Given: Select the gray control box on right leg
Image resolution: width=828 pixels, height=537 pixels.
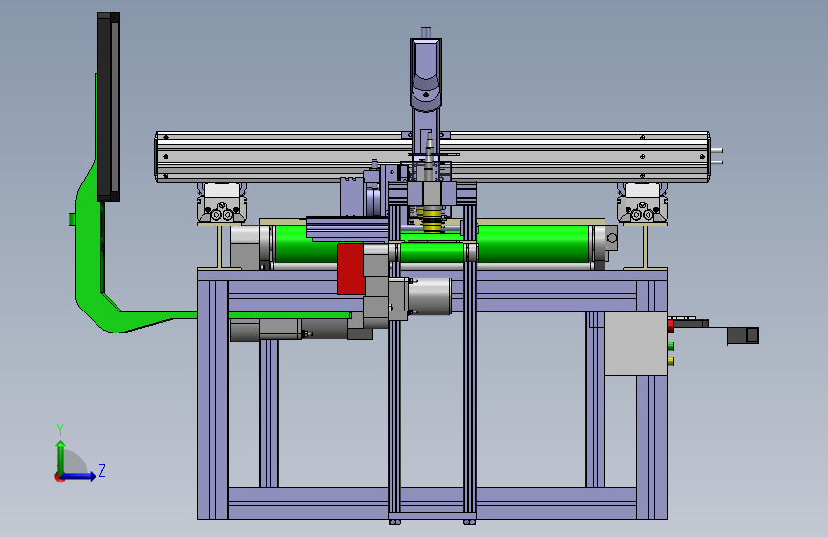Looking at the screenshot, I should 636,344.
